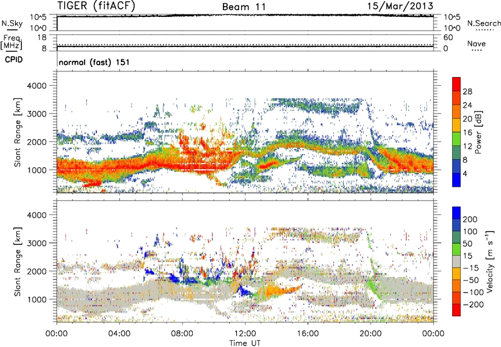Screen dimensions: 501x347
Task: Click the Power [dB] colorbar title
Action: coord(478,132)
